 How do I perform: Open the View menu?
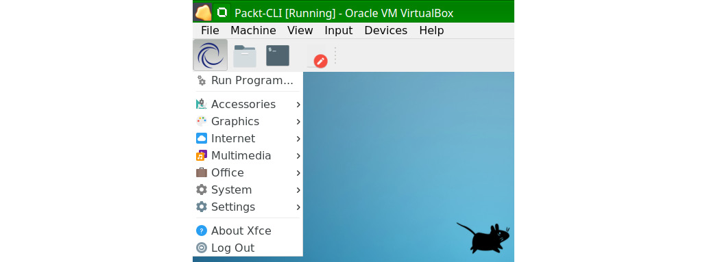point(300,30)
